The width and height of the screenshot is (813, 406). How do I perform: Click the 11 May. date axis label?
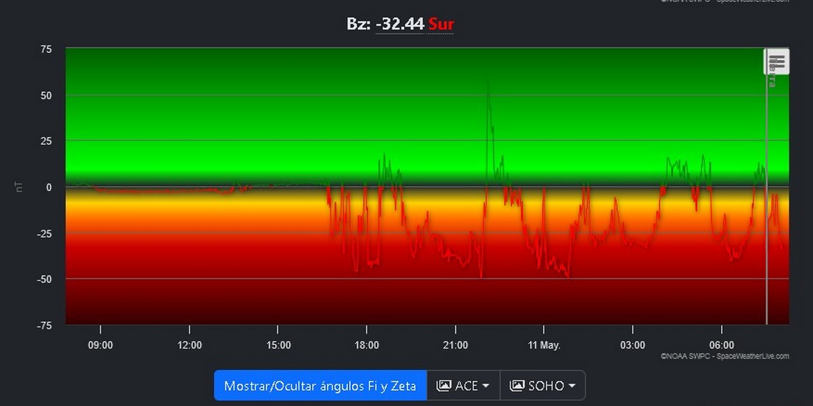[544, 346]
